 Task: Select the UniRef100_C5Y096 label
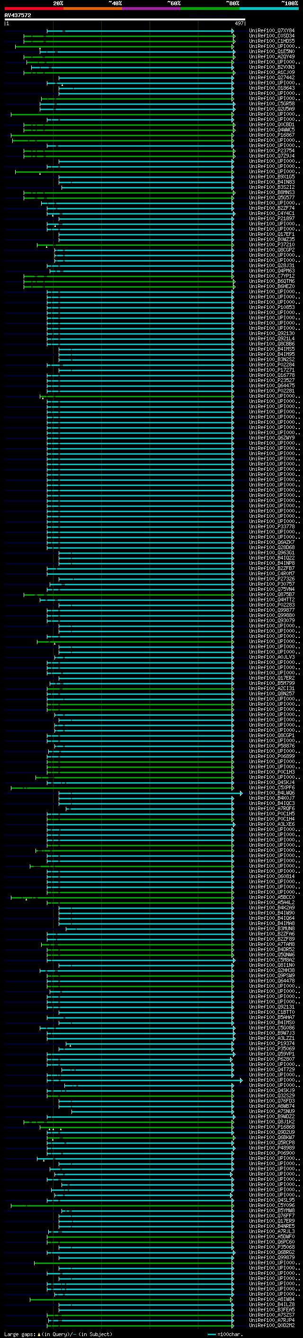(x=272, y=1205)
